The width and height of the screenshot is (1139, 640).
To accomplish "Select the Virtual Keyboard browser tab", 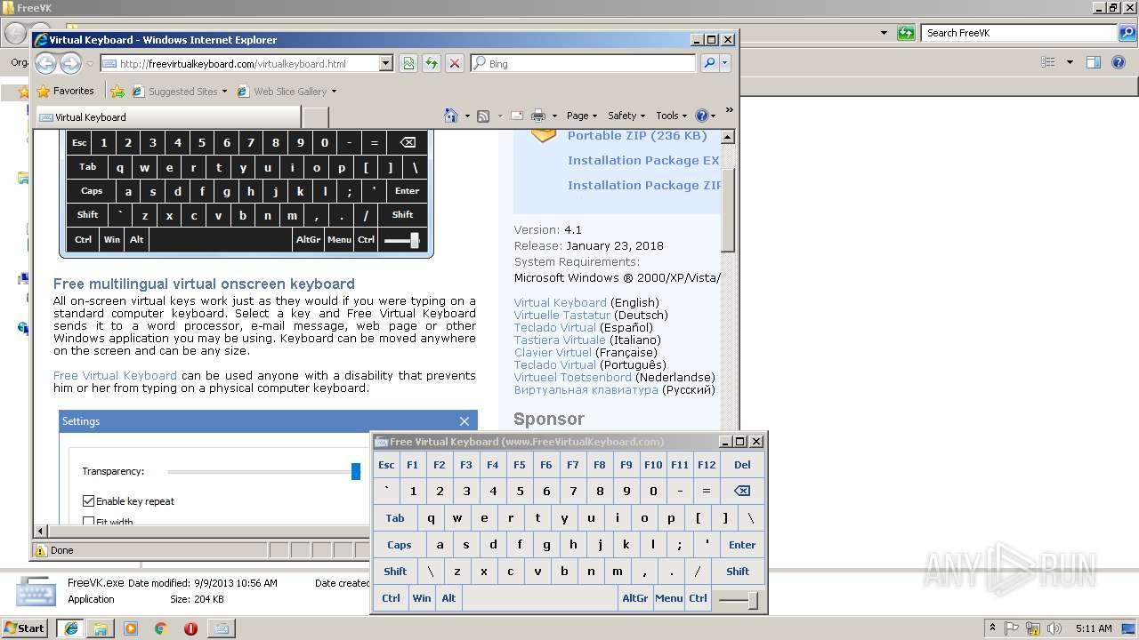I will (167, 116).
